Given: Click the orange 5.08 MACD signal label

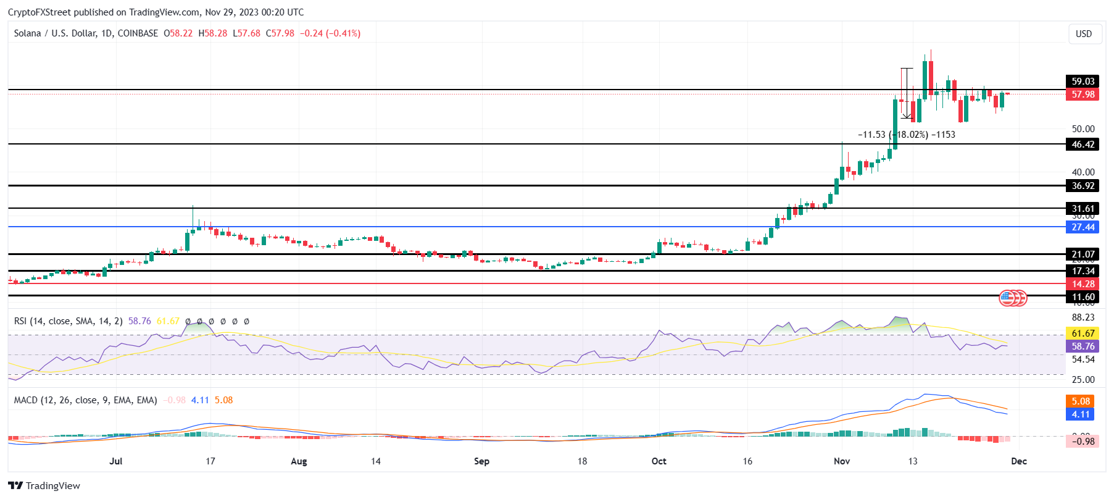Looking at the screenshot, I should 1080,401.
